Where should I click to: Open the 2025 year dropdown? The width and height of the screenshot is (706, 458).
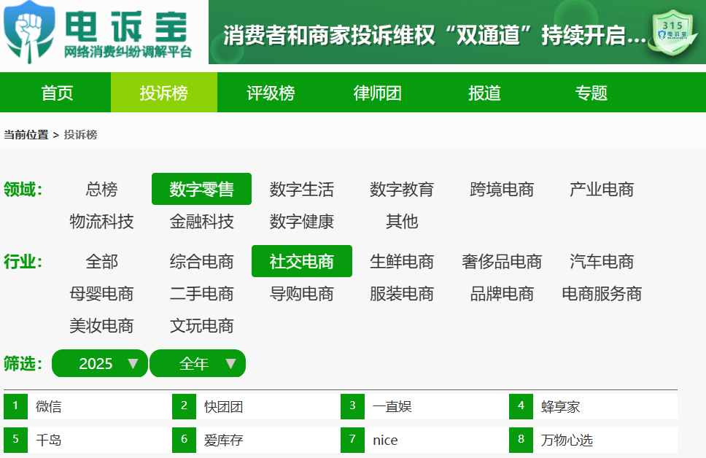[99, 363]
